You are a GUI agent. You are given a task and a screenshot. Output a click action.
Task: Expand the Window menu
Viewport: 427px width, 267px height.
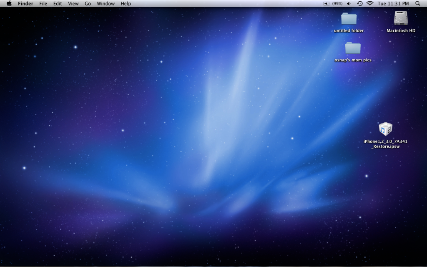pyautogui.click(x=105, y=4)
